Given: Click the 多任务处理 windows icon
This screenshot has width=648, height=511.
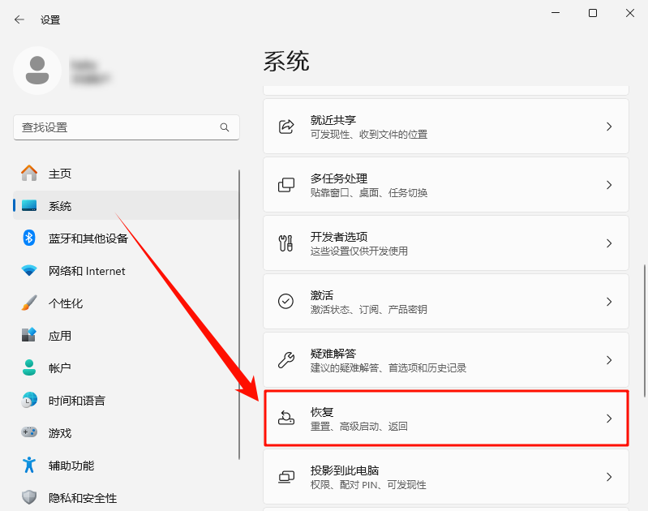Looking at the screenshot, I should point(286,185).
